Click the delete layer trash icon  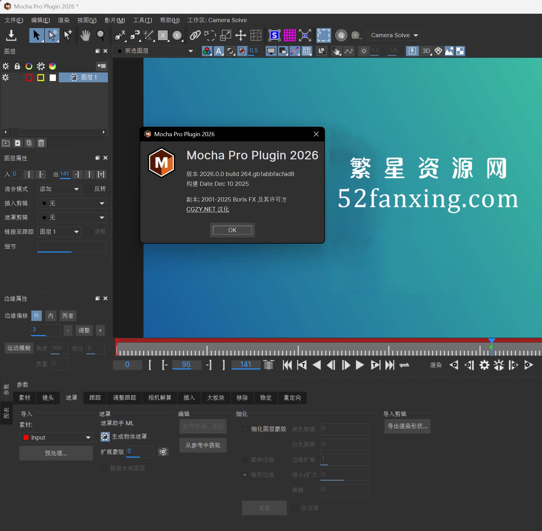(x=41, y=143)
